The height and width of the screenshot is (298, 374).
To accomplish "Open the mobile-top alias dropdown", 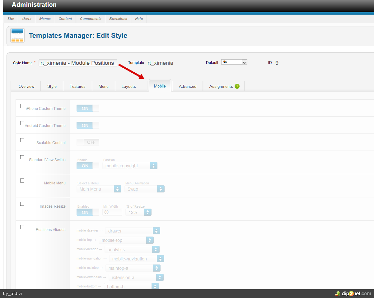I will coord(126,240).
